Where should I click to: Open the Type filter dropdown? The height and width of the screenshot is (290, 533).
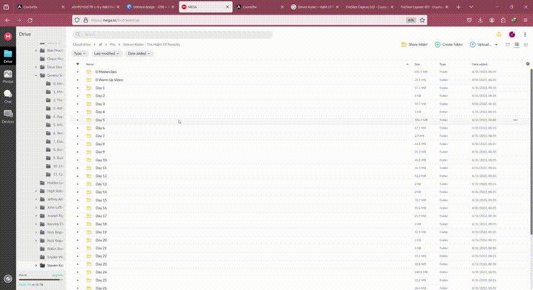tap(80, 53)
